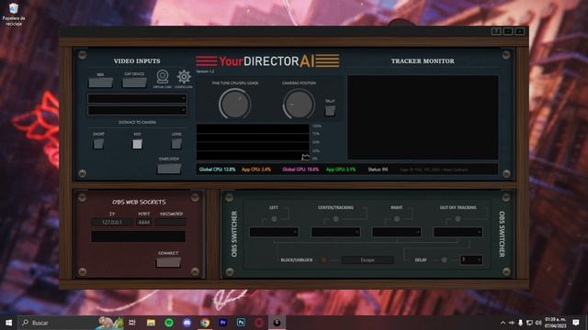Select the Papelera de reciclaje desktop icon

pyautogui.click(x=14, y=15)
